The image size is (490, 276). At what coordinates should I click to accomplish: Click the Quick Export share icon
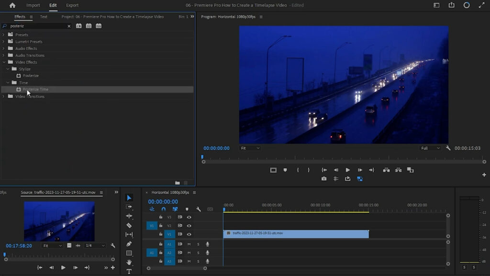(451, 5)
